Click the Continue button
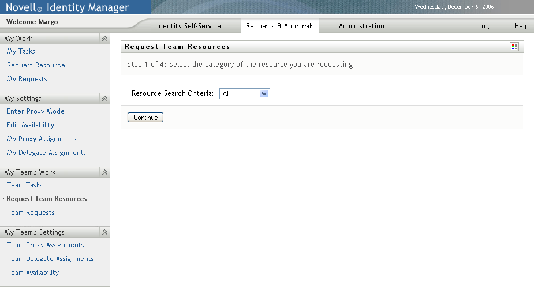 coord(145,118)
